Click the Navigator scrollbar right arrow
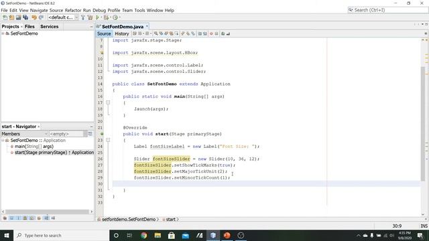Viewport: 429px width, 241px height. 92,212
